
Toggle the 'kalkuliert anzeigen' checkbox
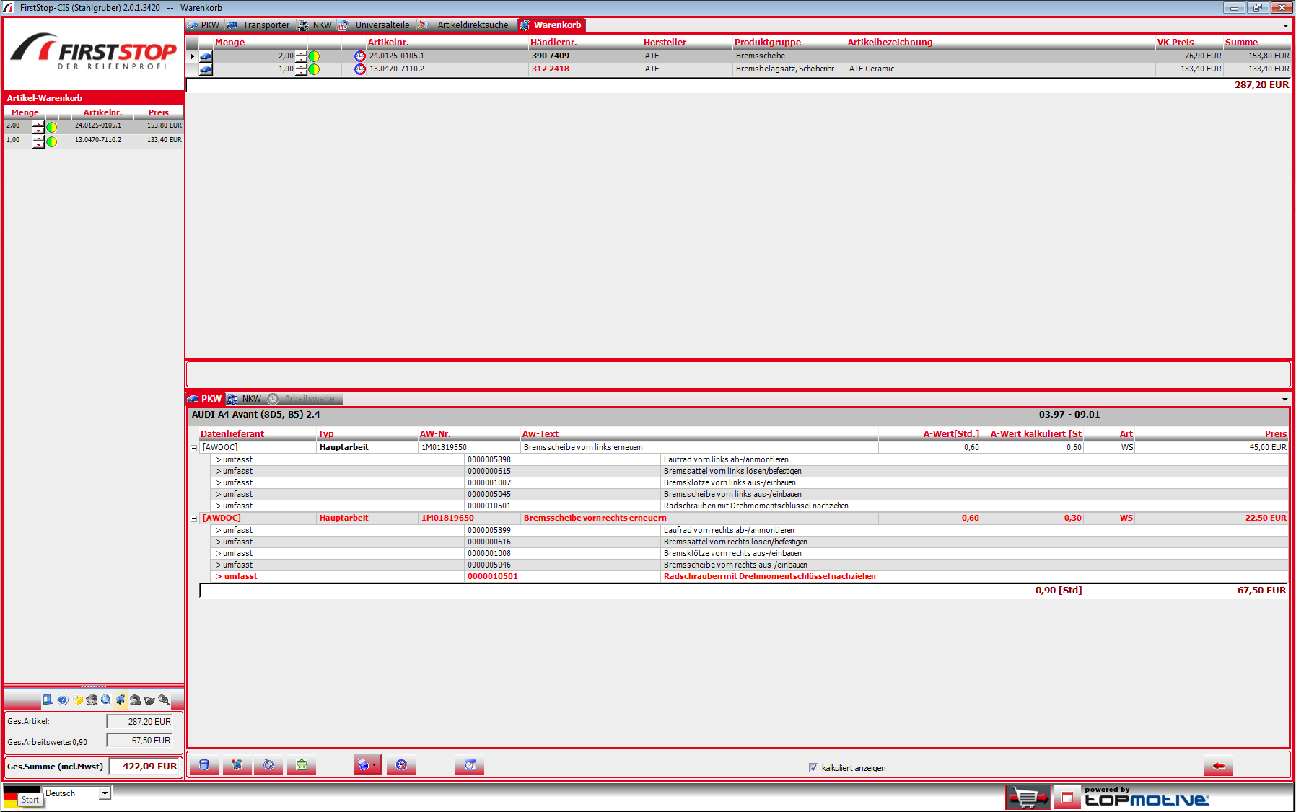point(813,768)
